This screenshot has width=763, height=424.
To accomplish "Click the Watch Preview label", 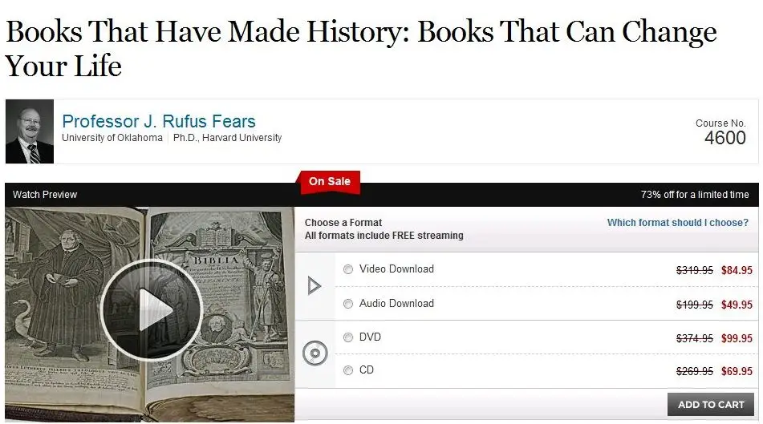I will pos(45,195).
